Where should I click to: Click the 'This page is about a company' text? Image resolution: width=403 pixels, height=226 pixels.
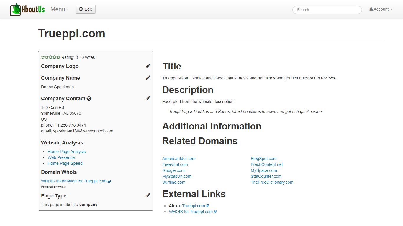(x=70, y=205)
